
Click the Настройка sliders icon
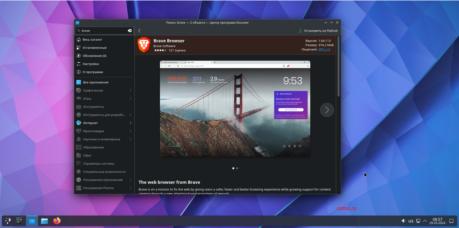coord(79,64)
